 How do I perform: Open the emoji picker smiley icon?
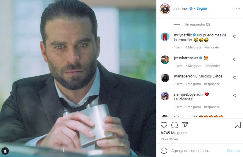pos(164,151)
